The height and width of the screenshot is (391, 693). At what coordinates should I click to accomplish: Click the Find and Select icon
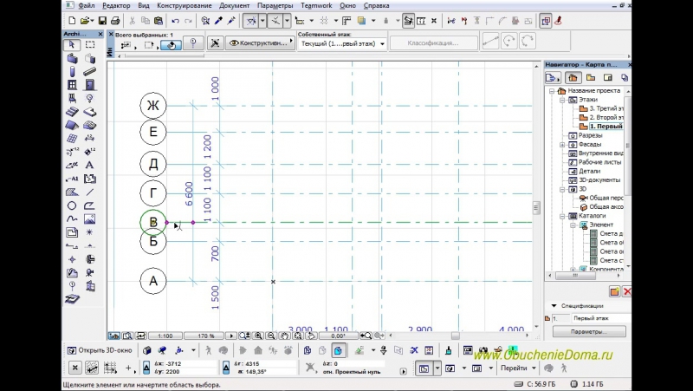point(205,21)
